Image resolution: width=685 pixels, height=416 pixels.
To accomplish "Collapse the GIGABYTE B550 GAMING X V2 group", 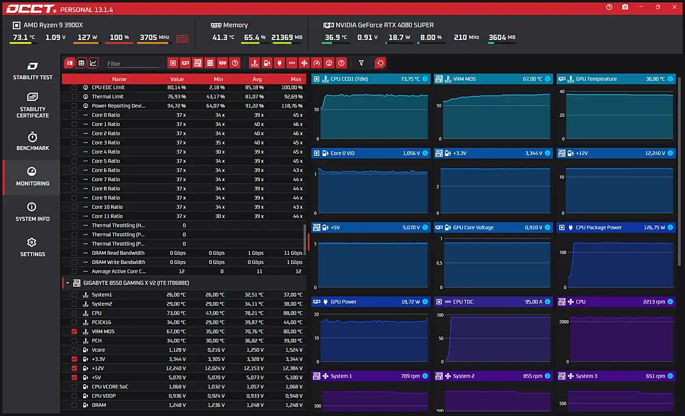I will click(67, 283).
